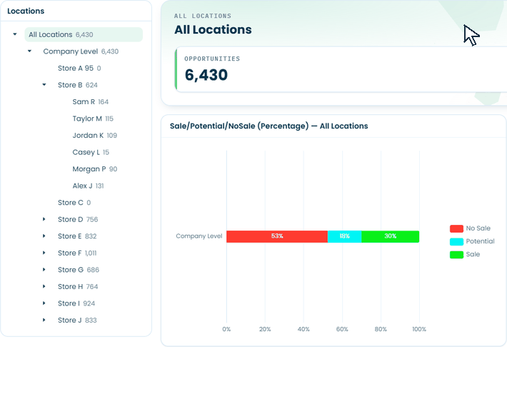The image size is (507, 419).
Task: Click the 100% axis tick label
Action: click(x=419, y=329)
